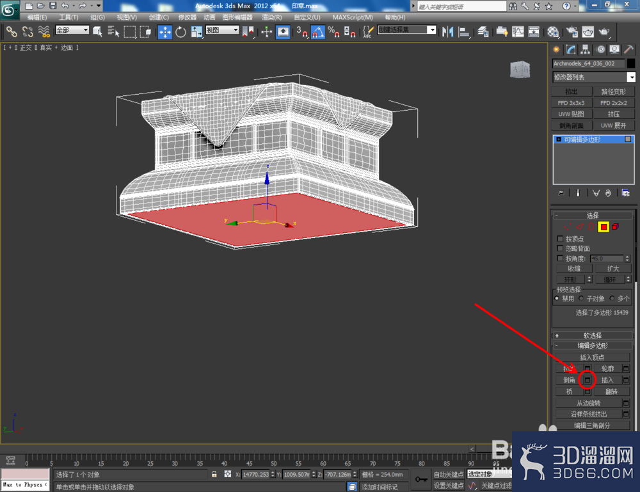The image size is (640, 492).
Task: Select the Vertex sub-object level icon
Action: click(567, 227)
